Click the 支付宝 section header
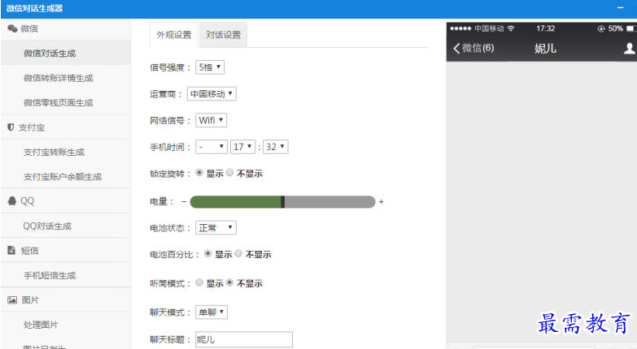The image size is (637, 349). pyautogui.click(x=66, y=127)
